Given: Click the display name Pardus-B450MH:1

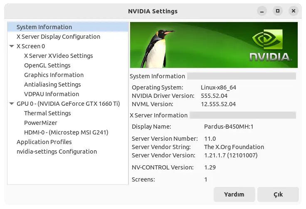Looking at the screenshot, I should click(229, 127).
